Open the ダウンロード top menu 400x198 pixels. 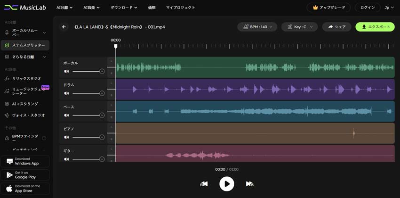point(124,8)
